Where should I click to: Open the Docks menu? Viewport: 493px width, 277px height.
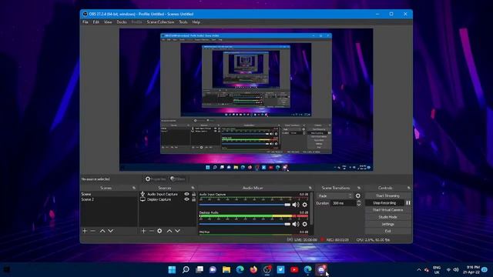[x=122, y=22]
